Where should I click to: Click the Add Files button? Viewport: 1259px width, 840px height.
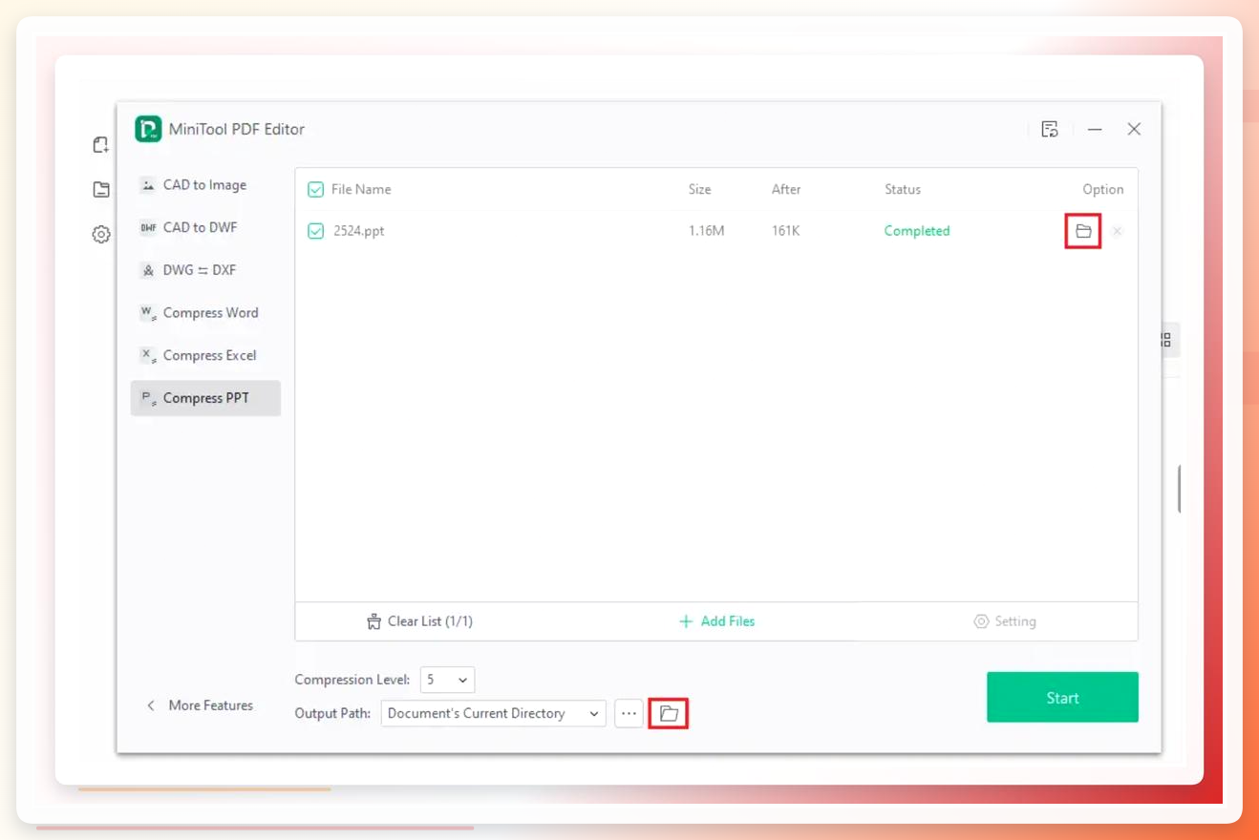716,621
